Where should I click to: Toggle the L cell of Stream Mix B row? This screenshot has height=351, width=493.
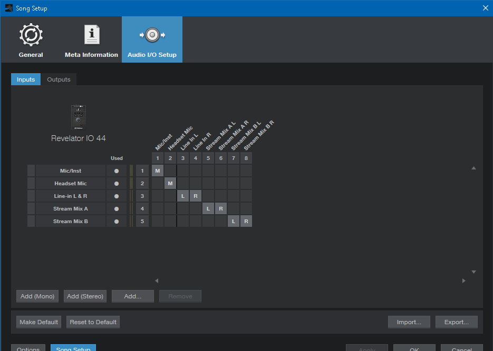point(233,221)
